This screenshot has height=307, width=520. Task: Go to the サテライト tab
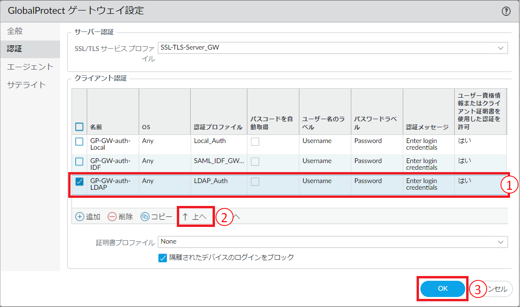coord(26,85)
